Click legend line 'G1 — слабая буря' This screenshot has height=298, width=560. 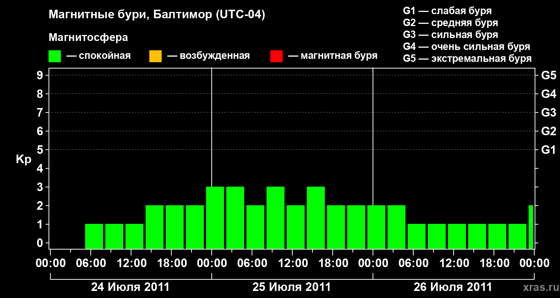[x=447, y=11]
